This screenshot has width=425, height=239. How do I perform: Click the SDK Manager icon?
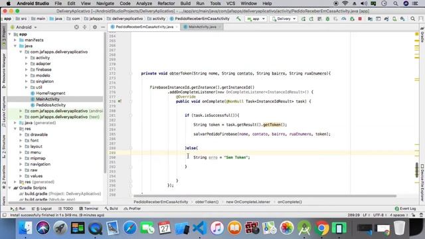(x=402, y=19)
